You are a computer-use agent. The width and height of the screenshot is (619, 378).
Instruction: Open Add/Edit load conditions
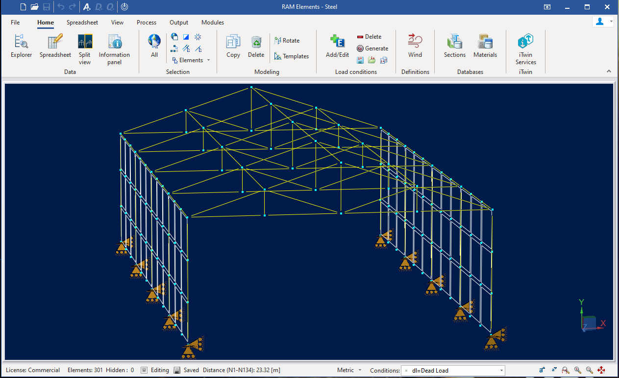(338, 47)
